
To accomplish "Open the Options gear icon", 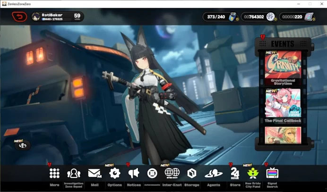I will [115, 173].
